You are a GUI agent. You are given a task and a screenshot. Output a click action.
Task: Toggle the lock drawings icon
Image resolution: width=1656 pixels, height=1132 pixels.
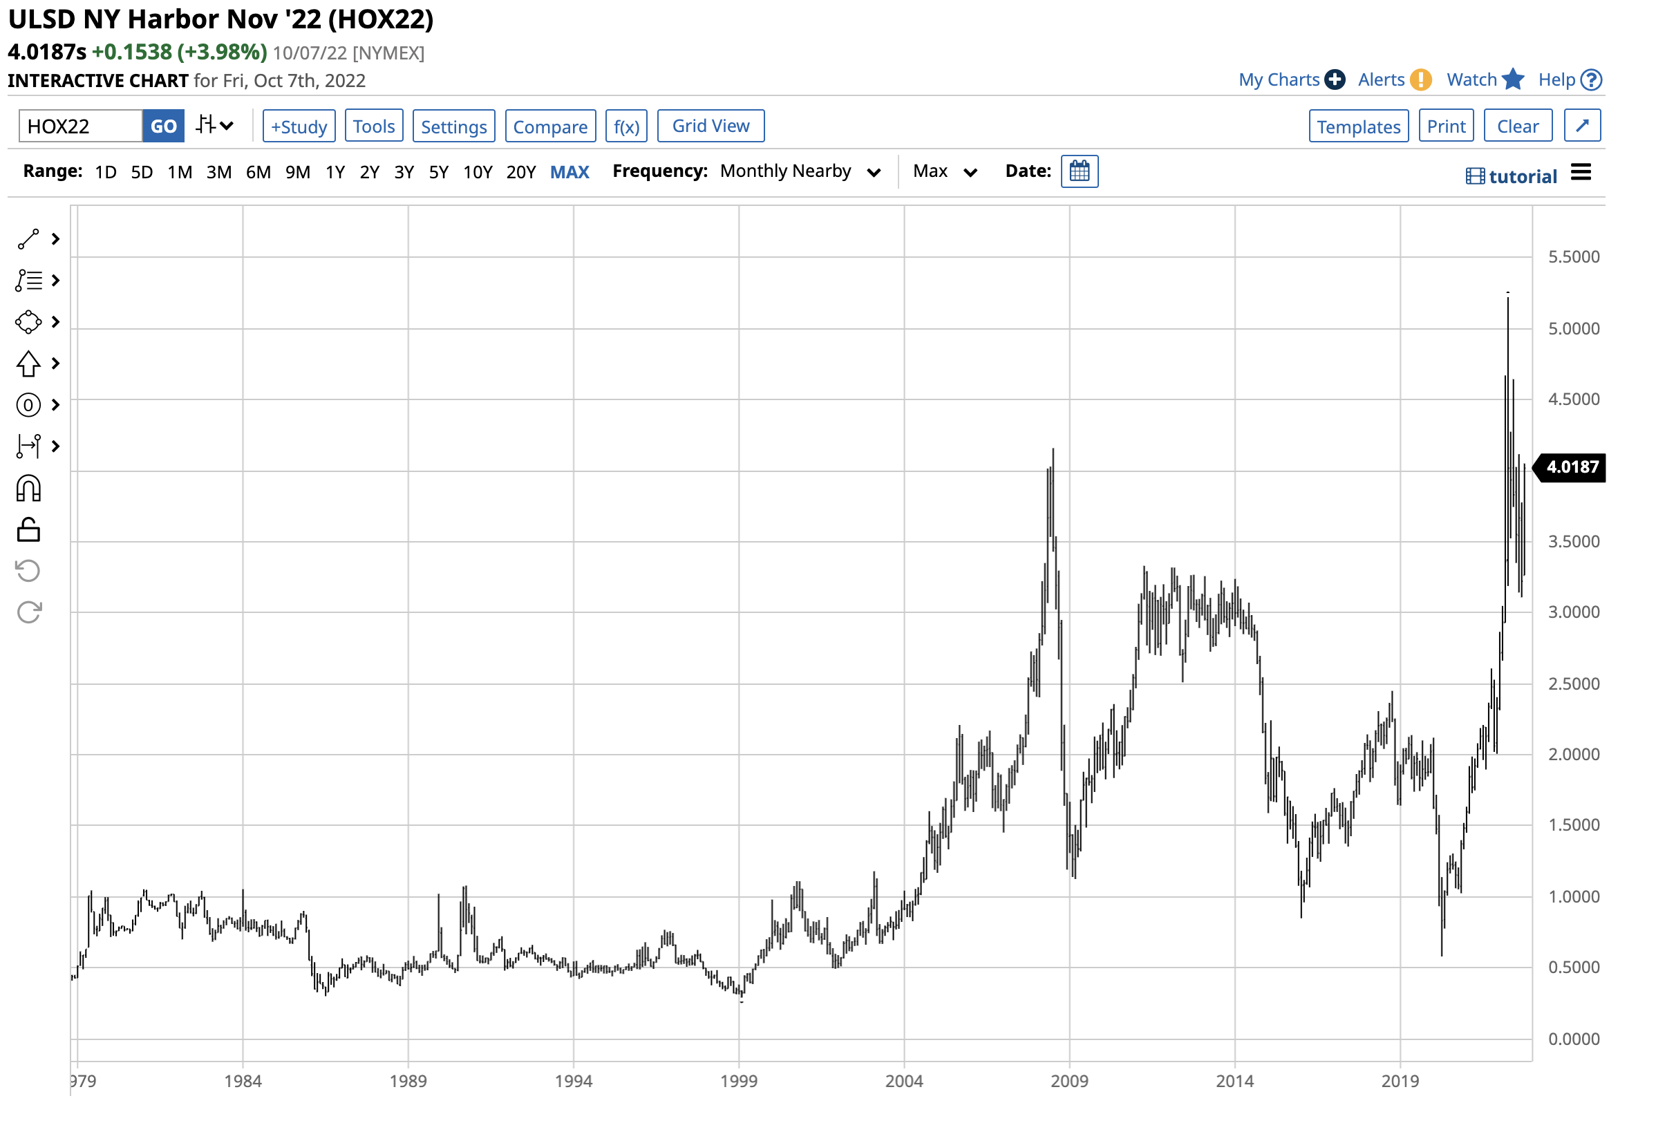tap(28, 531)
